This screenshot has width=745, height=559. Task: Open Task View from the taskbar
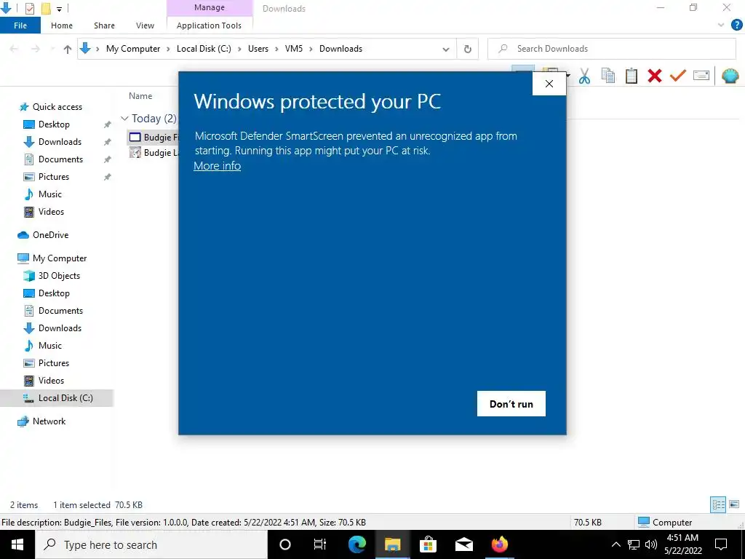pyautogui.click(x=320, y=544)
